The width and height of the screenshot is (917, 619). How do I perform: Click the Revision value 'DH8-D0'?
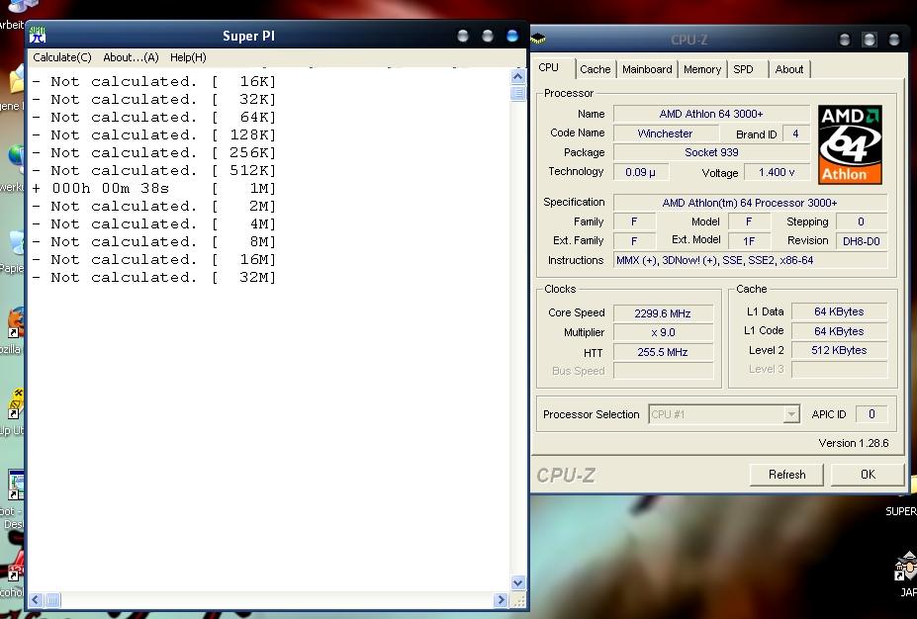pos(862,241)
